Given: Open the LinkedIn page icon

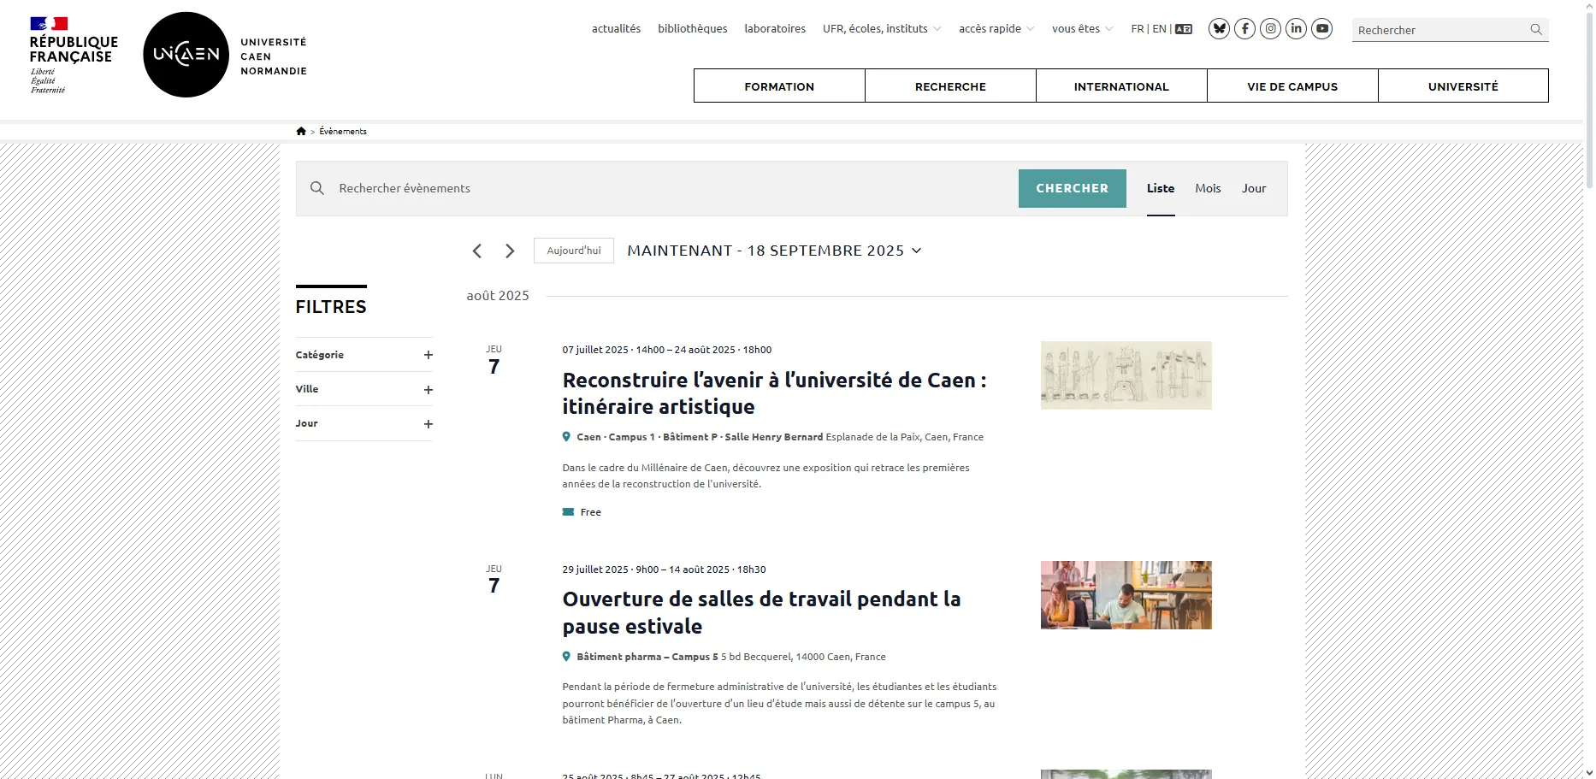Looking at the screenshot, I should [x=1297, y=29].
